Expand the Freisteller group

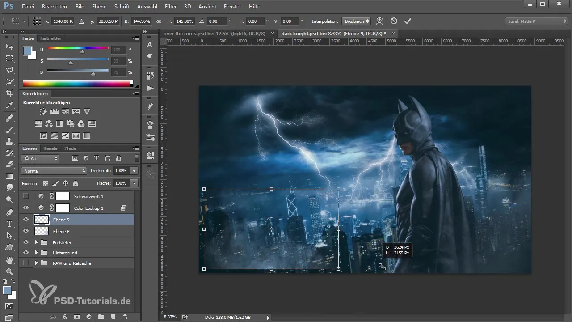coord(36,242)
